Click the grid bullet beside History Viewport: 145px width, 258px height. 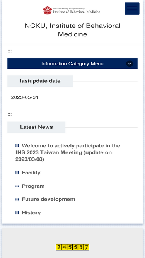point(17,212)
